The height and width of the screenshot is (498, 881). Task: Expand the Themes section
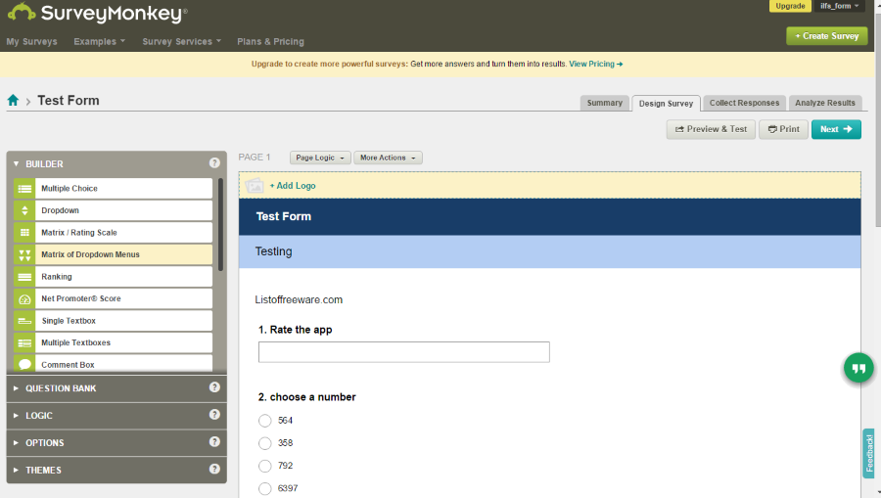click(16, 470)
